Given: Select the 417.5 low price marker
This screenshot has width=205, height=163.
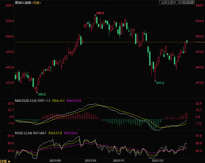Looking at the screenshot, I should click(x=160, y=83).
